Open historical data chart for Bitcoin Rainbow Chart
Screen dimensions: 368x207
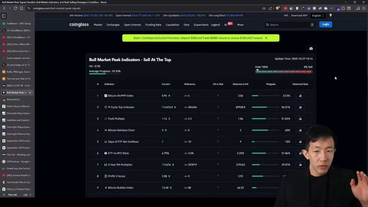coord(300,130)
